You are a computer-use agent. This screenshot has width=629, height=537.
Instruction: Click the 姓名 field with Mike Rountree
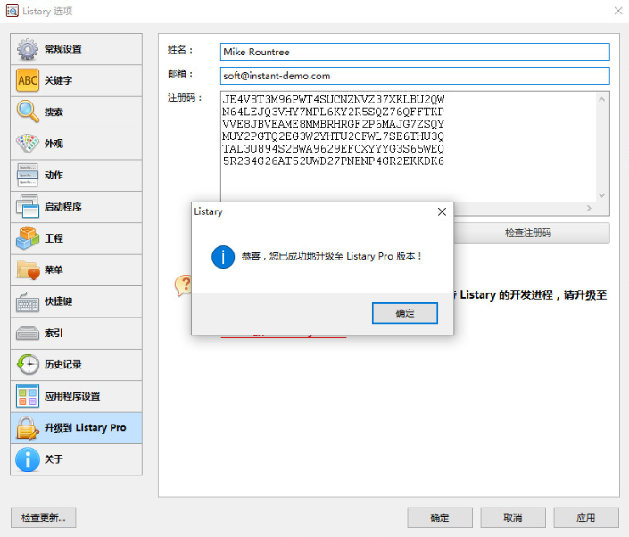(415, 52)
